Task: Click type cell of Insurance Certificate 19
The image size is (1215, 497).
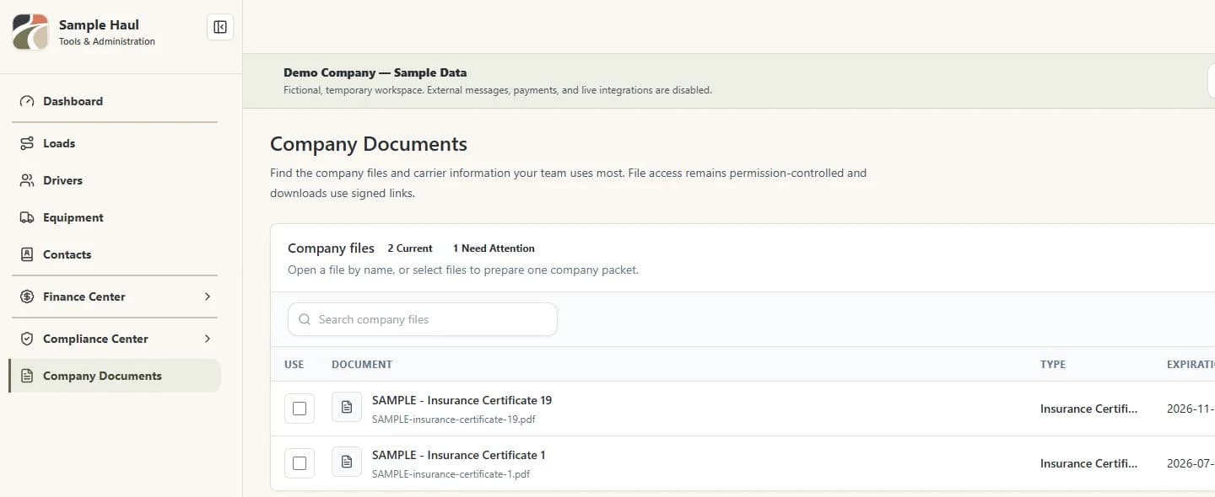Action: tap(1088, 409)
